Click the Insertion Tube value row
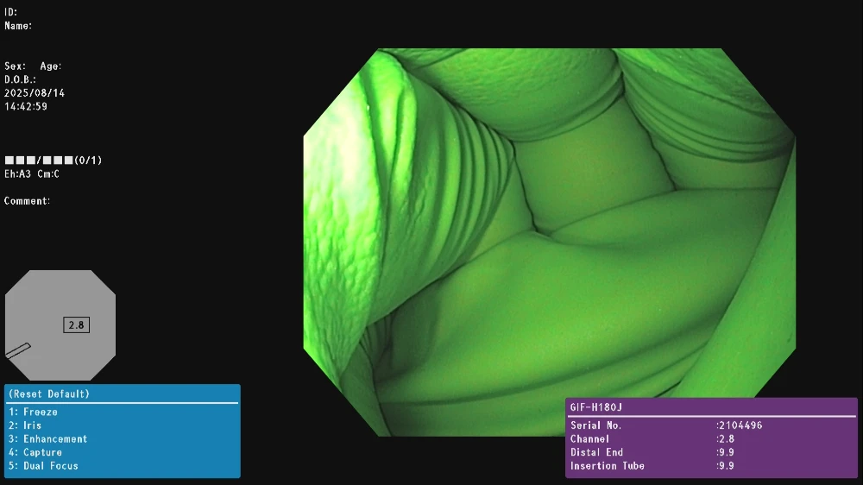The width and height of the screenshot is (863, 485). [x=665, y=466]
